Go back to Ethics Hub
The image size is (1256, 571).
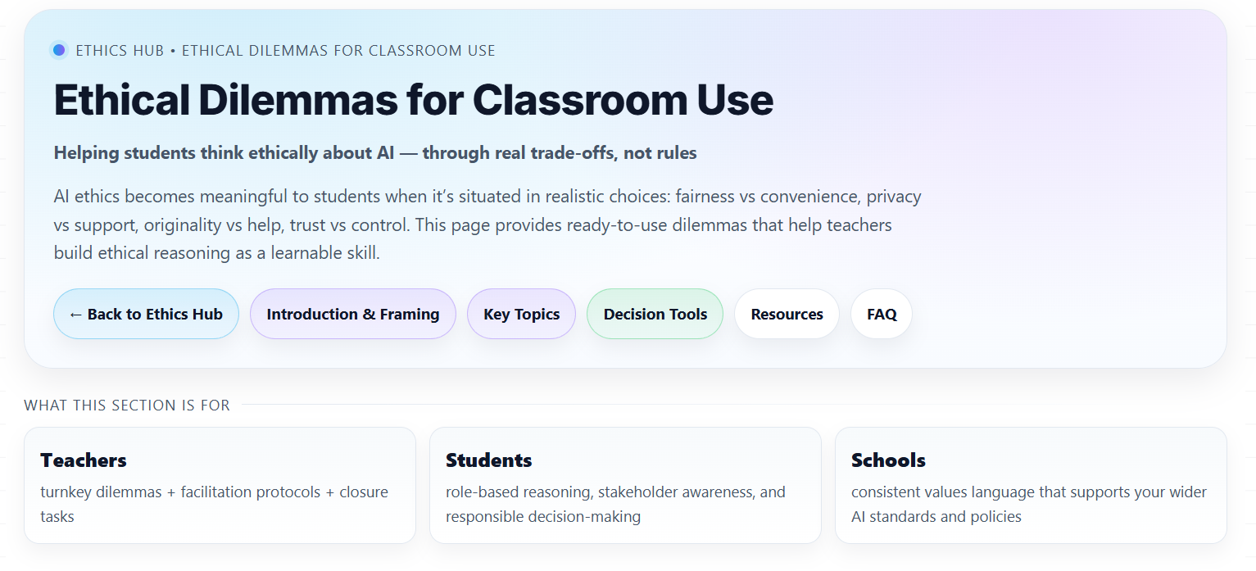click(146, 314)
